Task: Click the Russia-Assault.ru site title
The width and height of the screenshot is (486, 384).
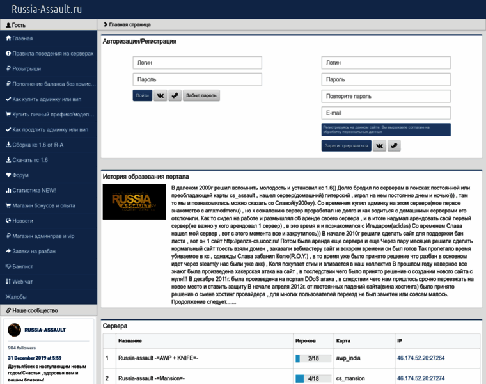Action: pos(47,9)
